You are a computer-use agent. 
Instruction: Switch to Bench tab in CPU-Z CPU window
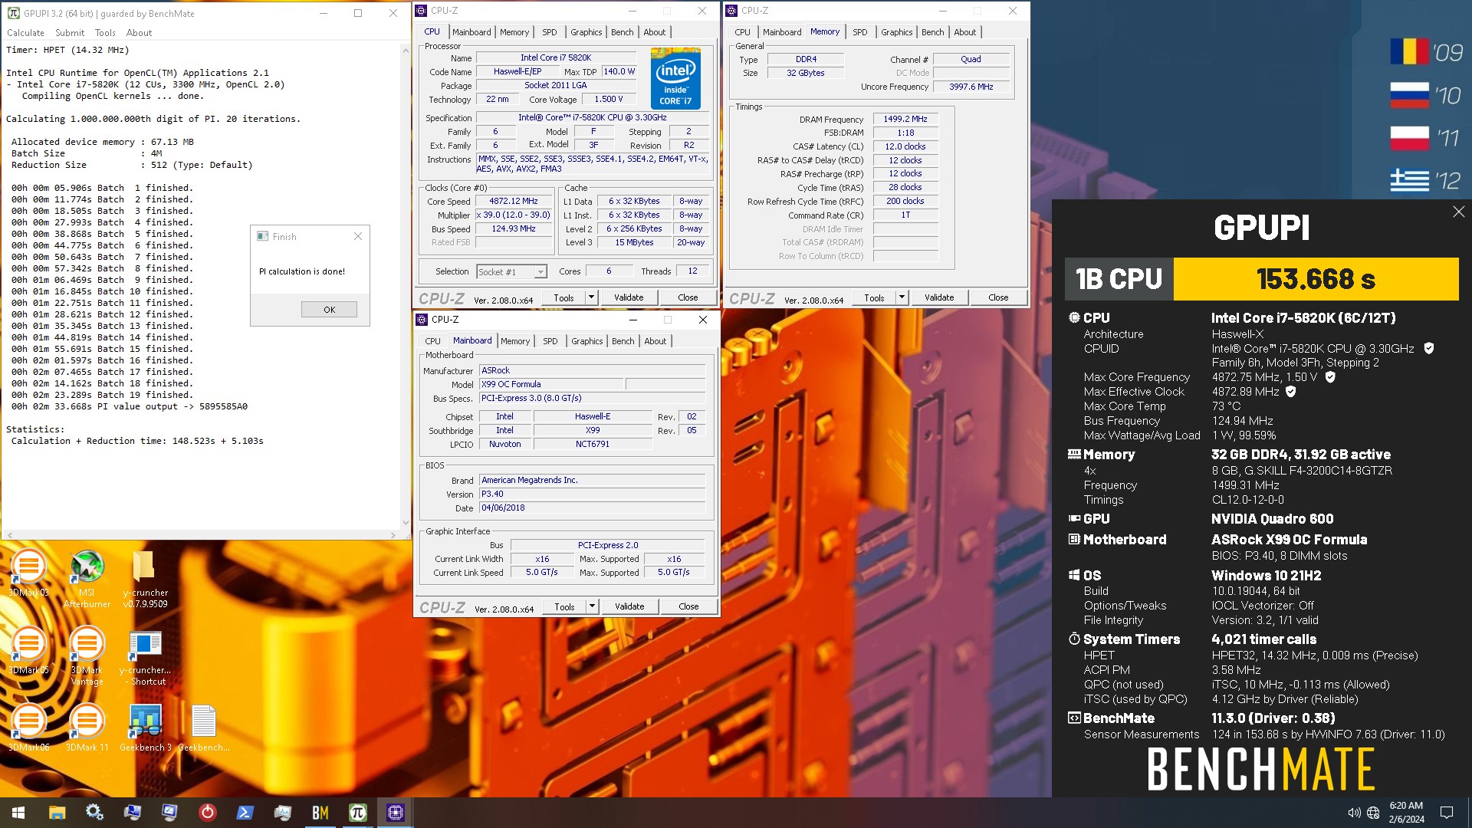click(623, 32)
